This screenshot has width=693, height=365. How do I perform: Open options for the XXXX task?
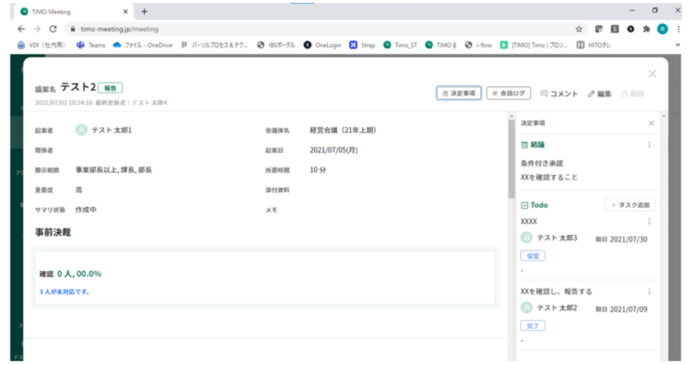click(649, 222)
